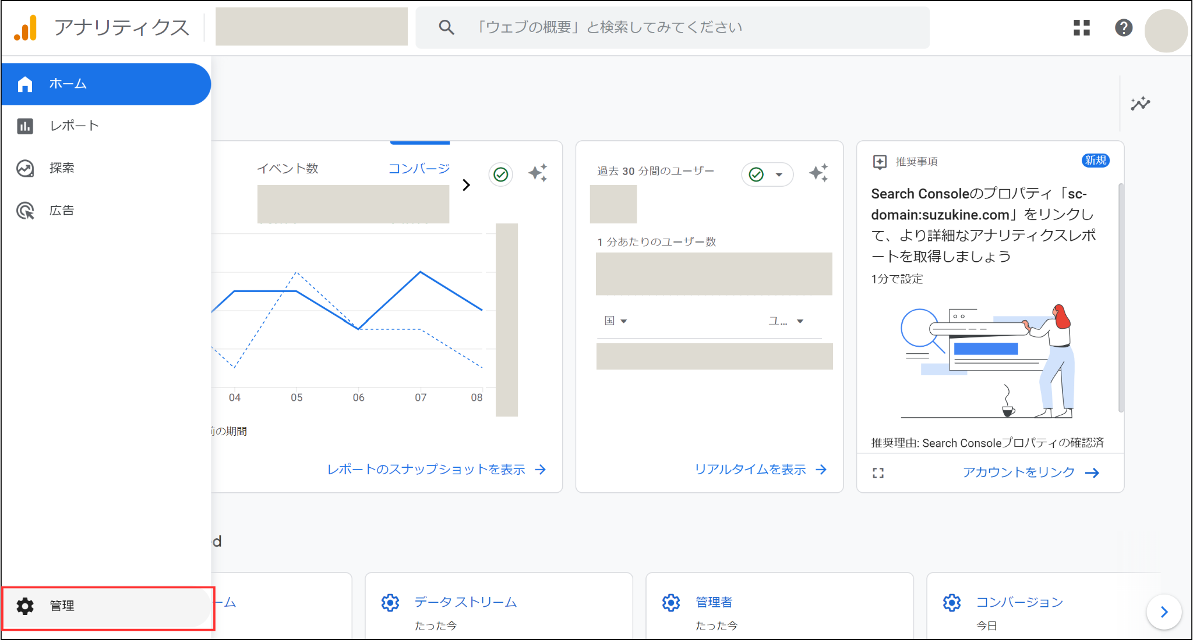Image resolution: width=1193 pixels, height=640 pixels.
Task: Open the ユ... metric dropdown
Action: point(786,321)
